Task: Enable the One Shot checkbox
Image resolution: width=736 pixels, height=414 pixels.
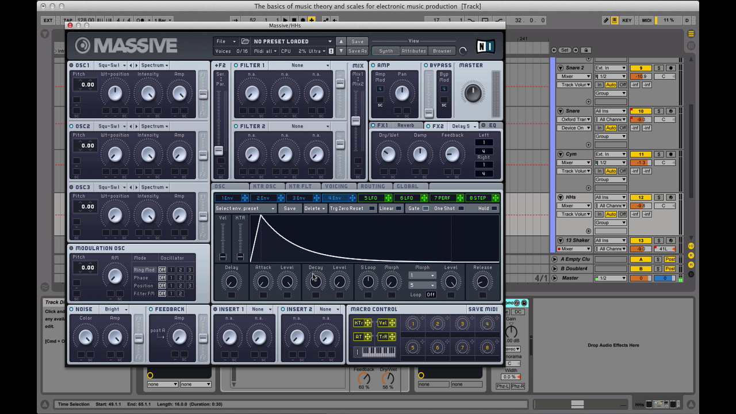Action: 461,209
